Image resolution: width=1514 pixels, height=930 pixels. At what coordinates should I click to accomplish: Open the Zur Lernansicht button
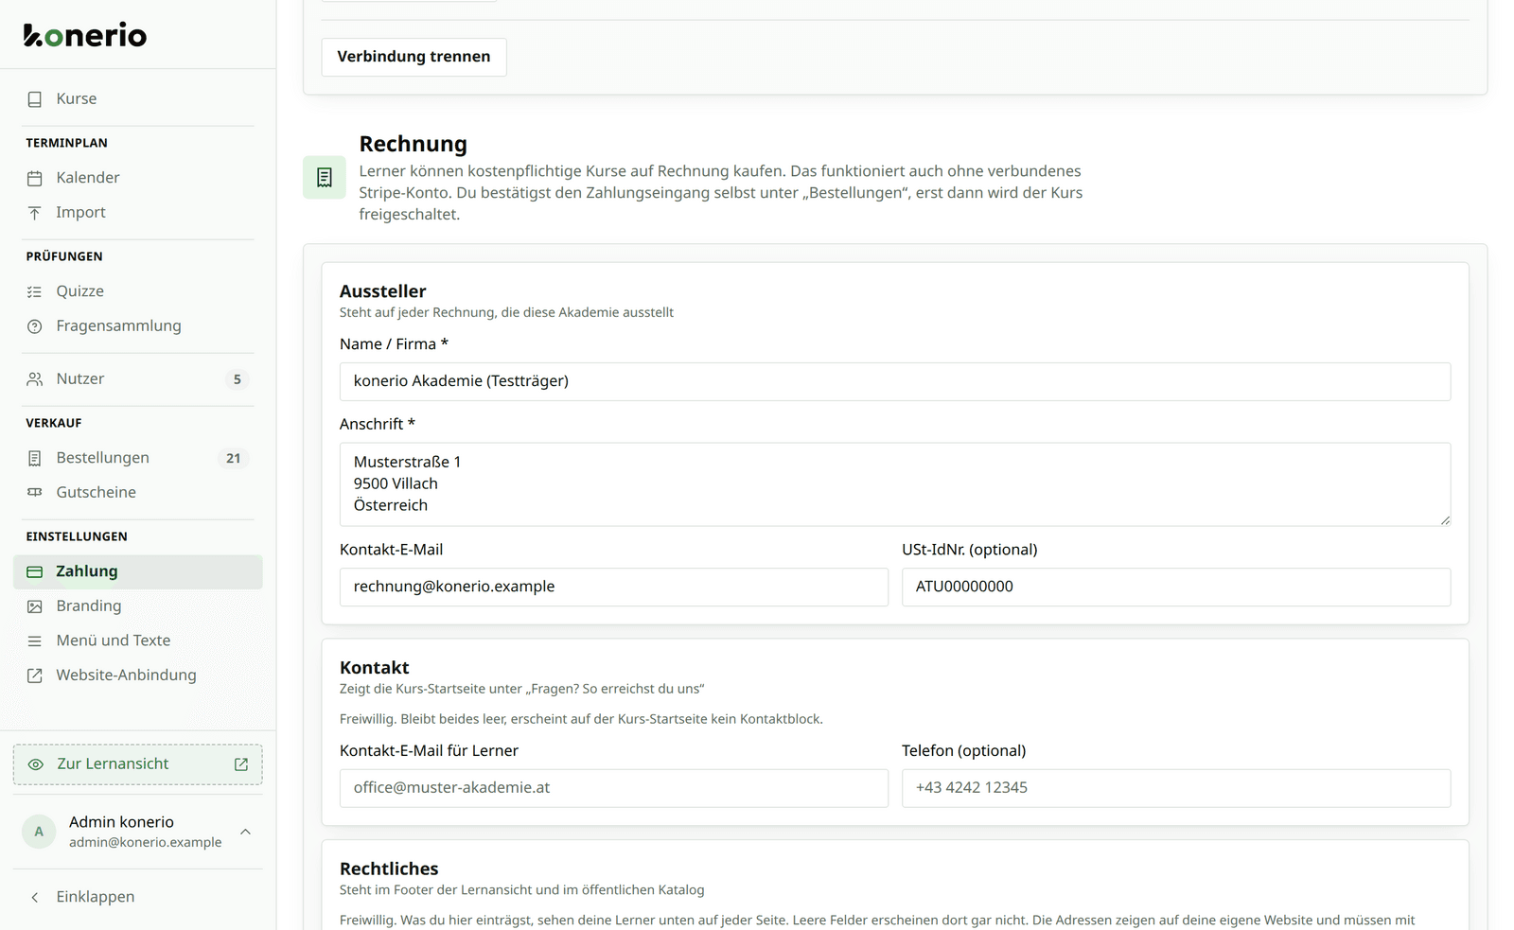138,764
